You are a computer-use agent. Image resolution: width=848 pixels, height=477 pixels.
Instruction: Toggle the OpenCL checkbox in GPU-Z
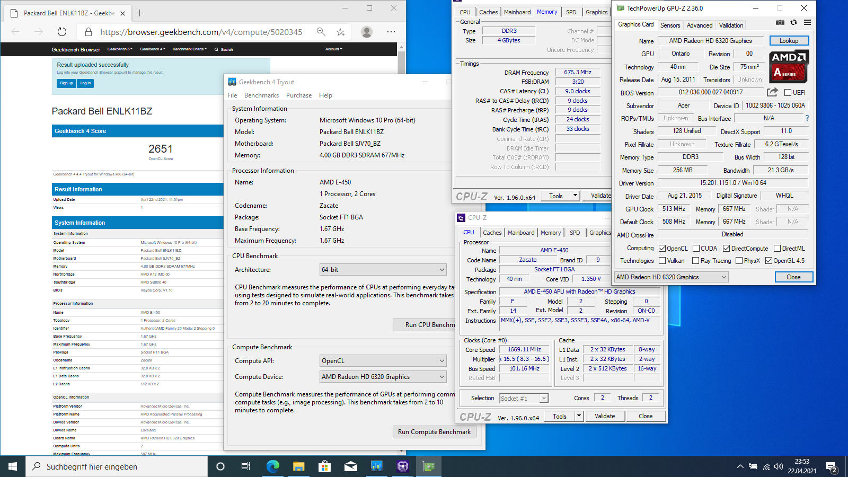click(x=662, y=248)
